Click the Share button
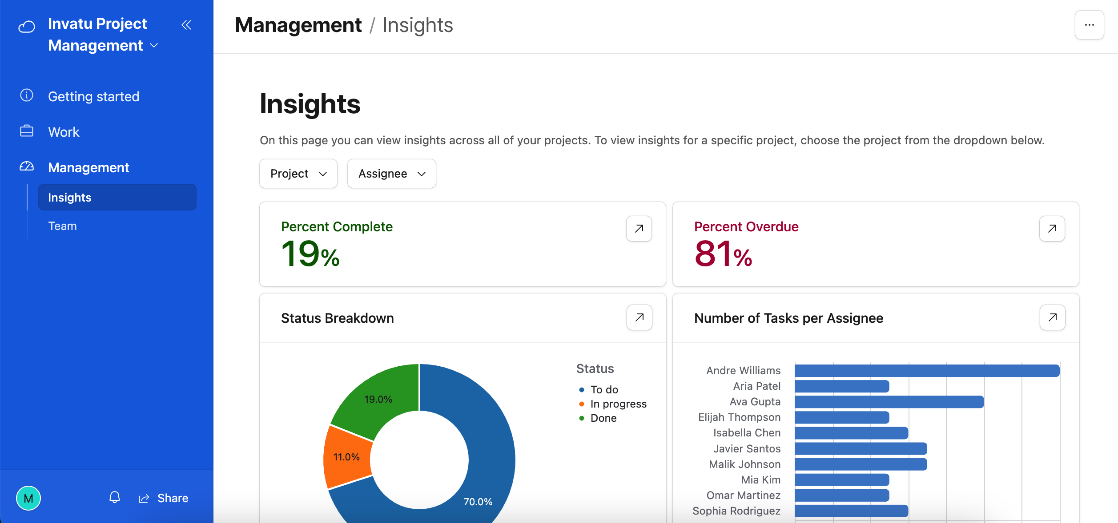 [164, 498]
